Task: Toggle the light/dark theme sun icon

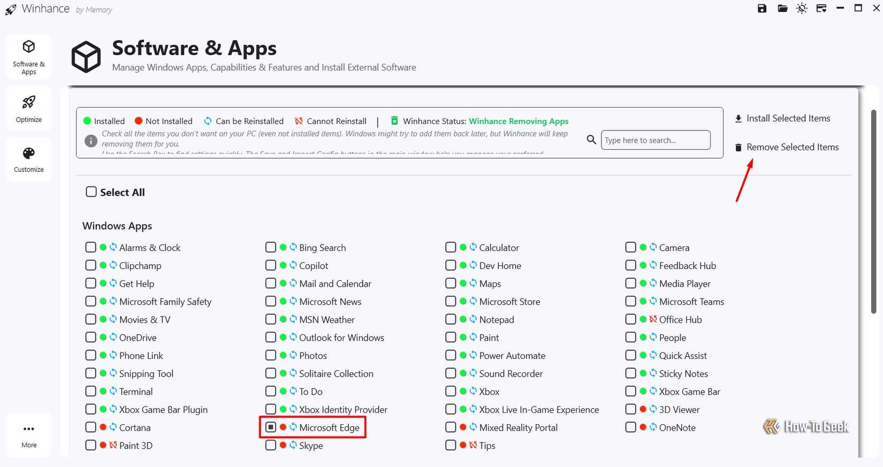Action: coord(802,9)
